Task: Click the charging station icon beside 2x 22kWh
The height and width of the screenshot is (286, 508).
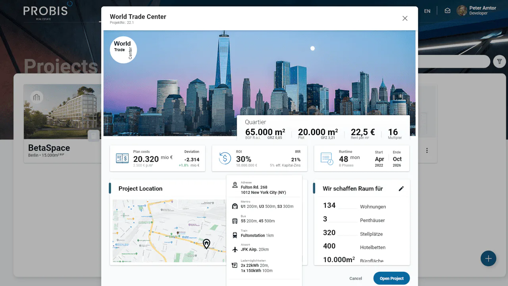Action: tap(235, 265)
